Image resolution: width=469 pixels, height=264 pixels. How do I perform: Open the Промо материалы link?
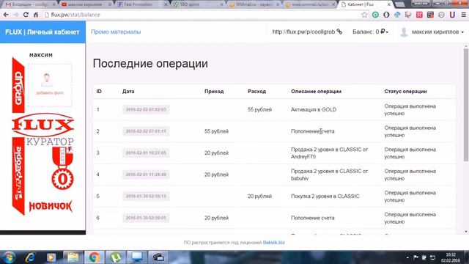(116, 32)
